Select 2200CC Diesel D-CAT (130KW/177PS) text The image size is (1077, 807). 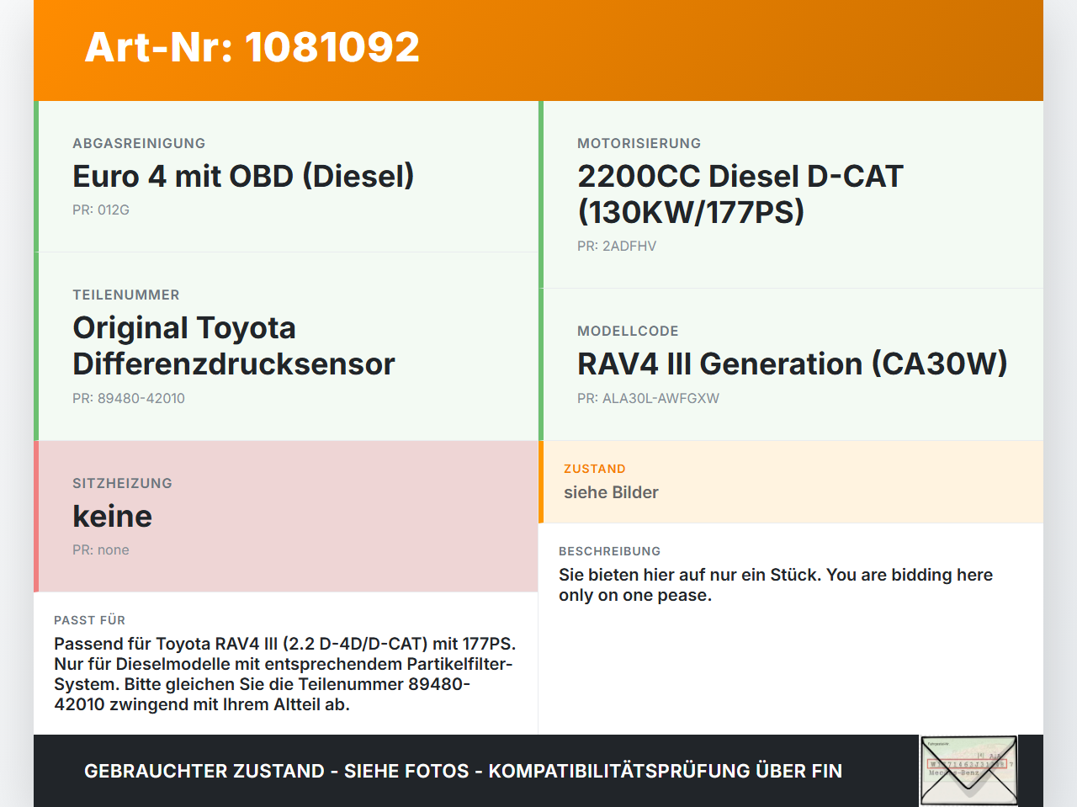[740, 194]
